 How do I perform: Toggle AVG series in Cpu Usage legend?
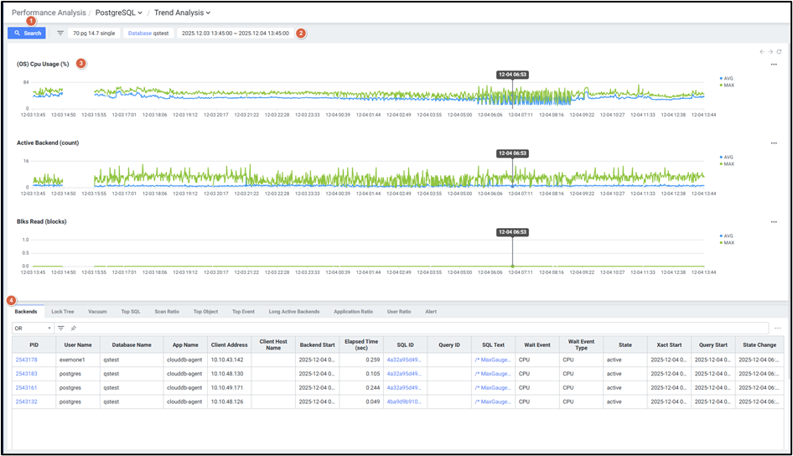[x=726, y=78]
